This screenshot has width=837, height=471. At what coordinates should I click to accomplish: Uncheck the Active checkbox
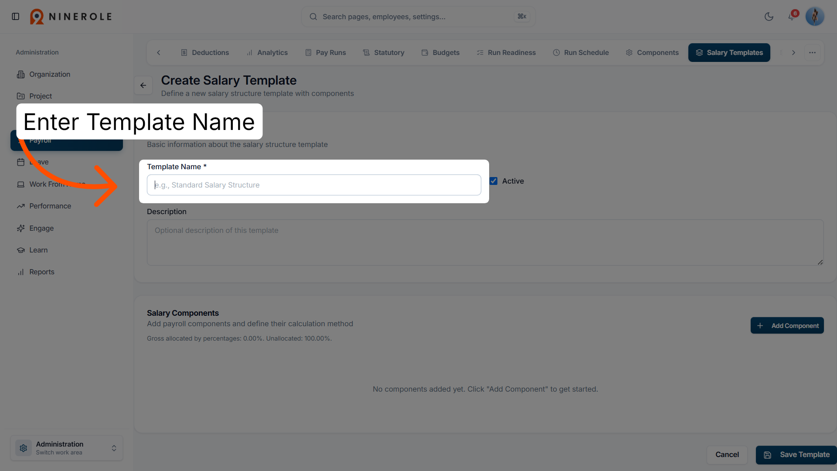click(x=493, y=181)
